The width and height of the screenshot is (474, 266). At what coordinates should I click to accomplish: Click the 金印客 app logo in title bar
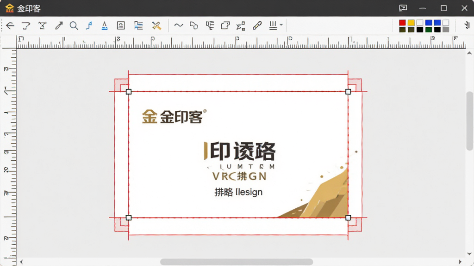click(x=10, y=8)
